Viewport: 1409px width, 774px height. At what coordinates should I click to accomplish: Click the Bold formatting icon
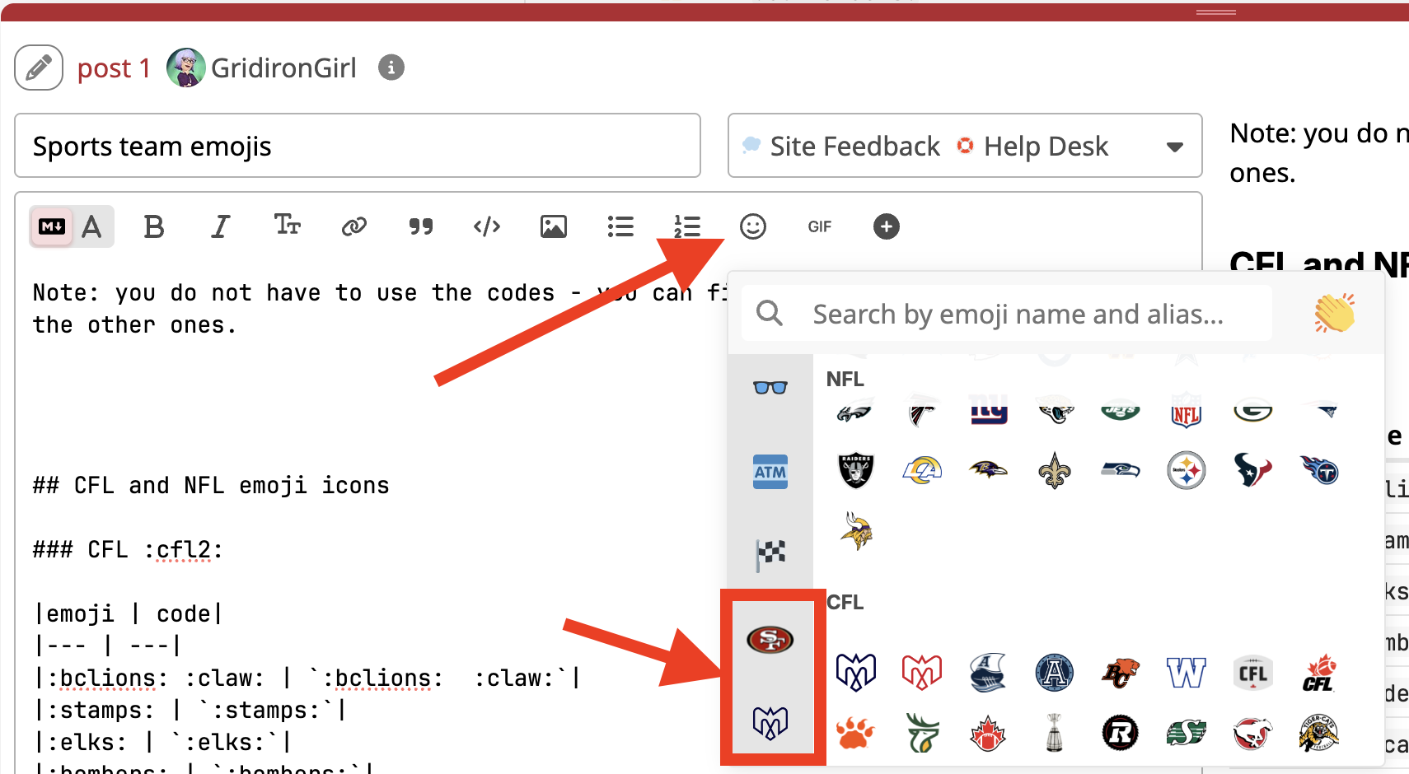153,226
